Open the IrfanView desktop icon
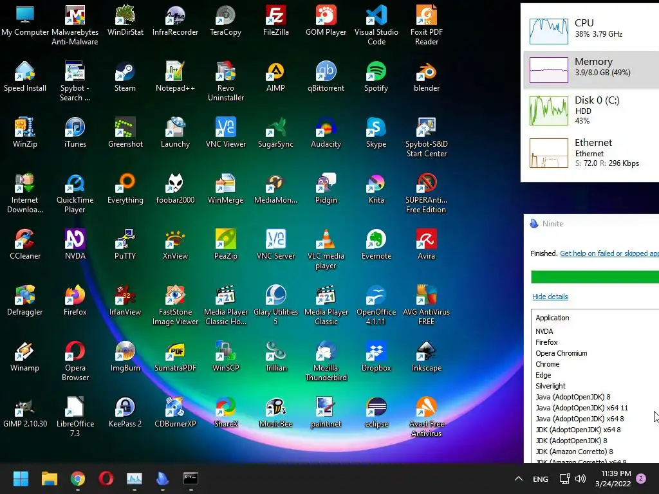 (125, 300)
